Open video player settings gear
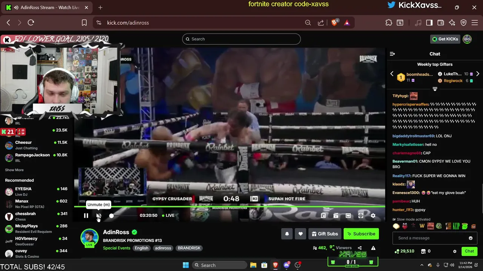 (373, 216)
